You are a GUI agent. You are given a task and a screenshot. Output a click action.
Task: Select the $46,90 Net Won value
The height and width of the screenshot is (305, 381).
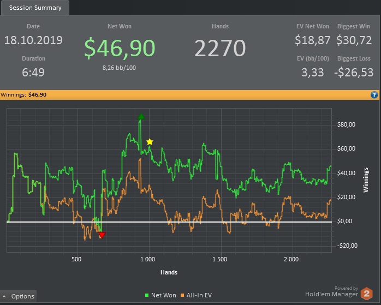[120, 48]
